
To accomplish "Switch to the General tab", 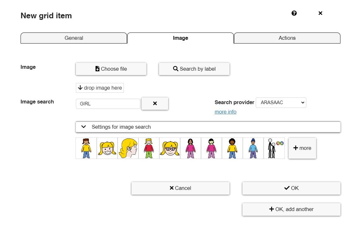I will click(x=74, y=38).
